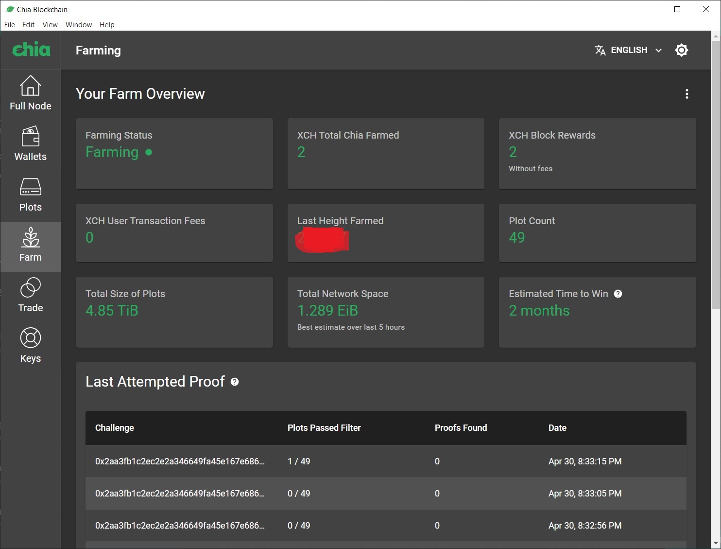Click the Chia Blockchain title bar leaf icon
The image size is (721, 549).
tap(10, 9)
